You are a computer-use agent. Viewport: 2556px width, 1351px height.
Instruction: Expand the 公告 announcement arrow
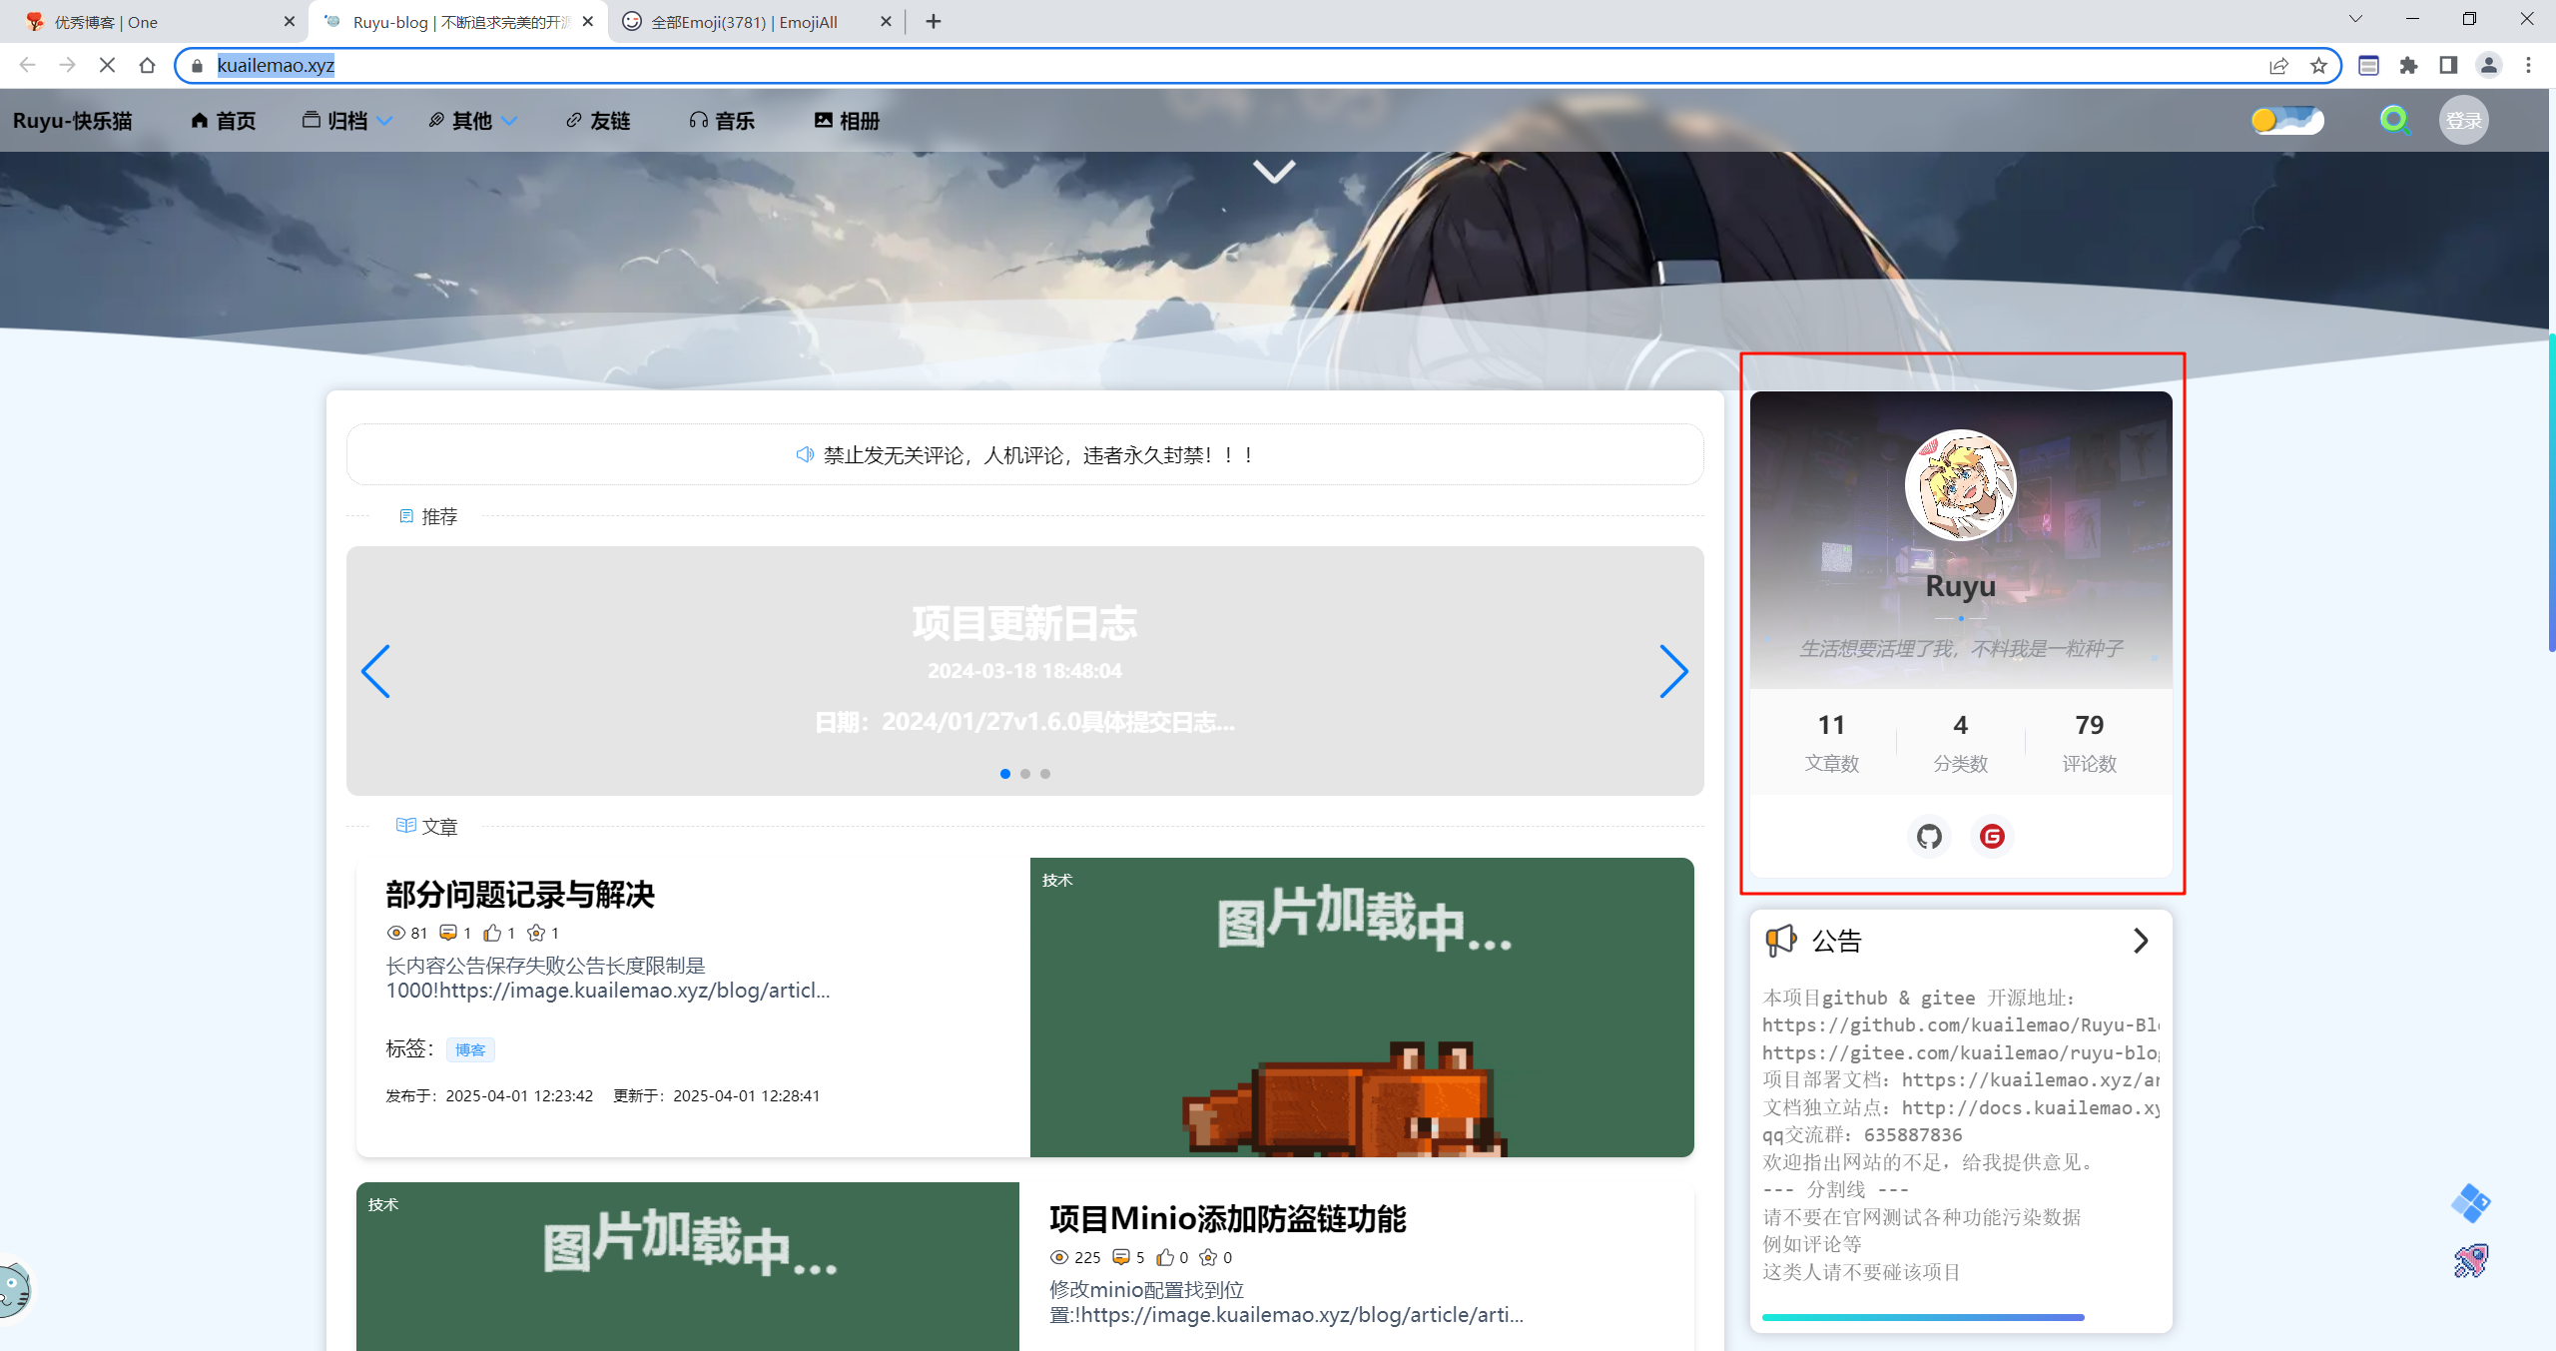pyautogui.click(x=2141, y=941)
